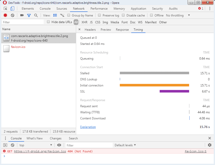215x165 pixels.
Task: Open favicon.ico:1 source location link
Action: coord(195,151)
